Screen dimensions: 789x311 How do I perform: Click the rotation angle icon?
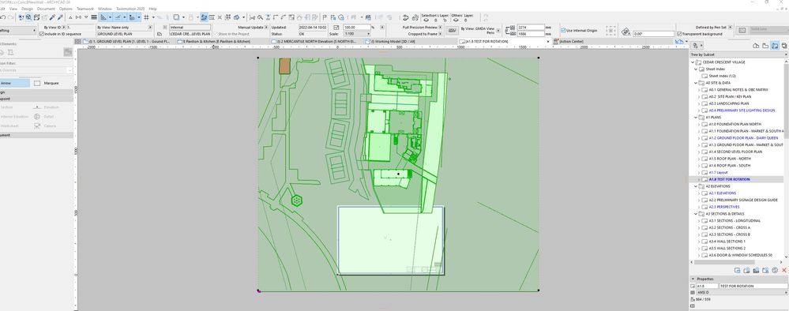pos(626,32)
